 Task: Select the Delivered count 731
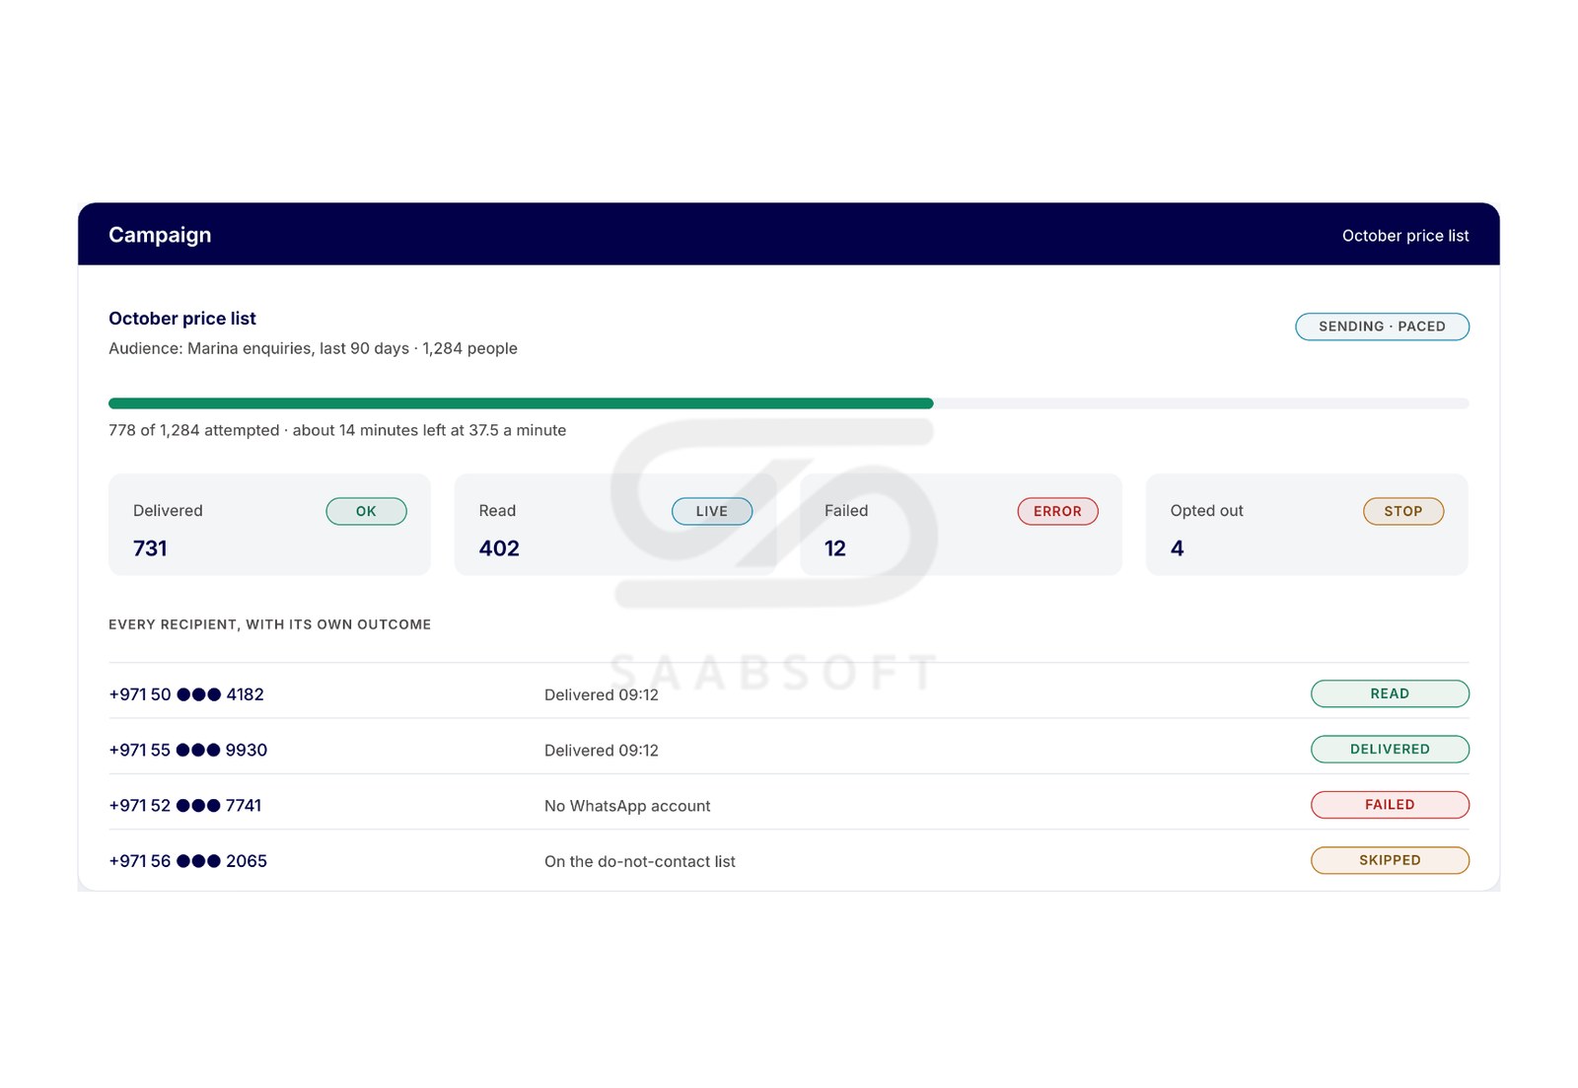point(150,548)
